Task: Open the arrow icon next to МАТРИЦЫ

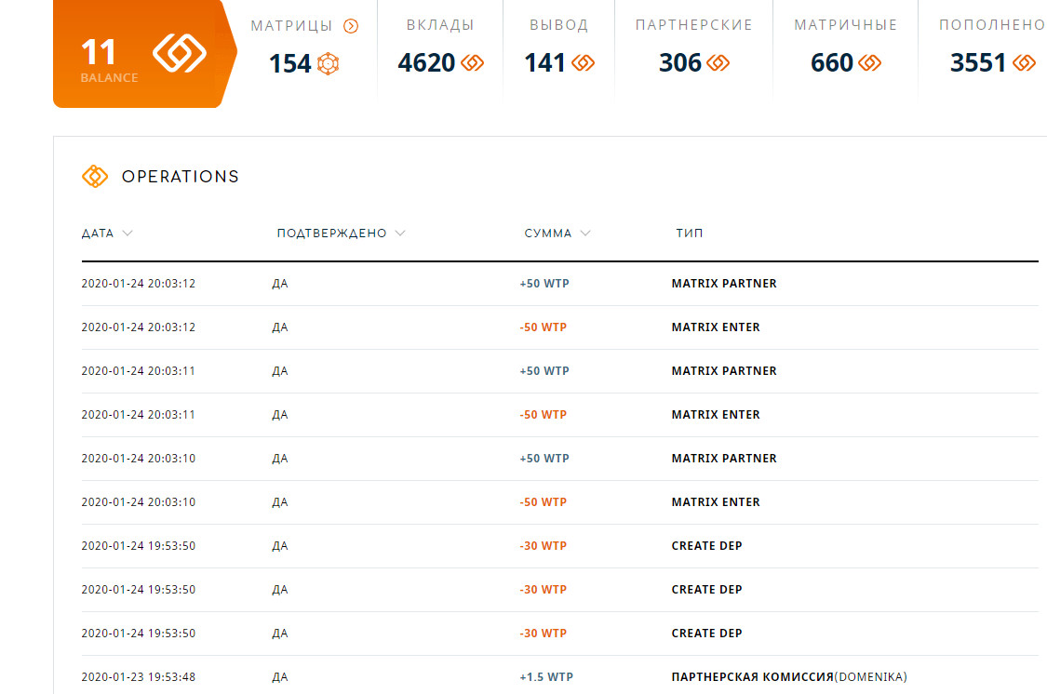Action: pos(351,26)
